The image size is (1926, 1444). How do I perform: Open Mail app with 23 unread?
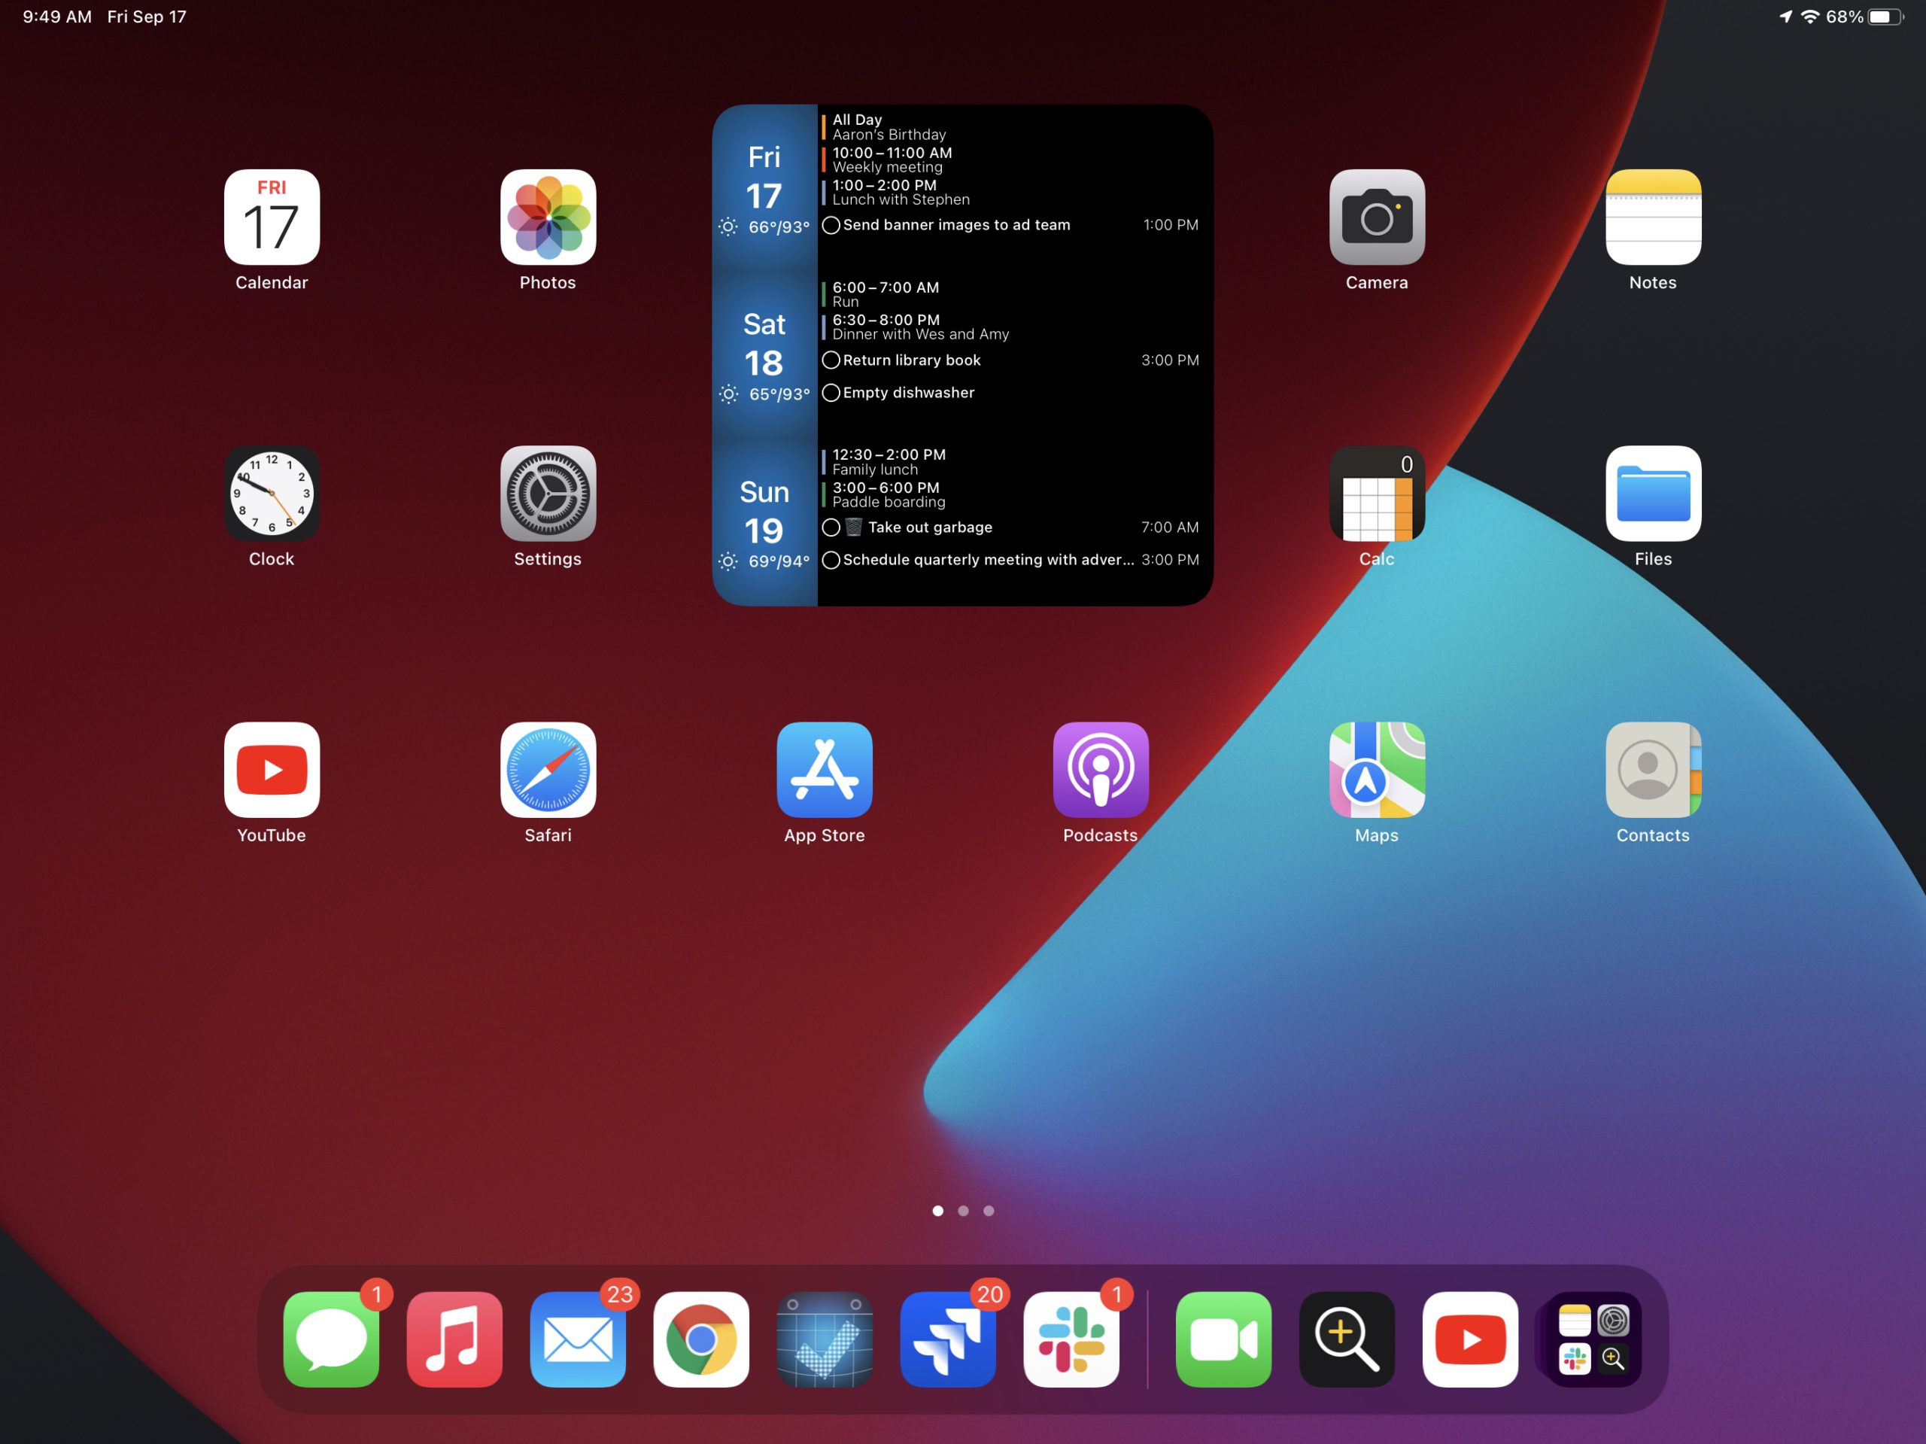(x=577, y=1339)
